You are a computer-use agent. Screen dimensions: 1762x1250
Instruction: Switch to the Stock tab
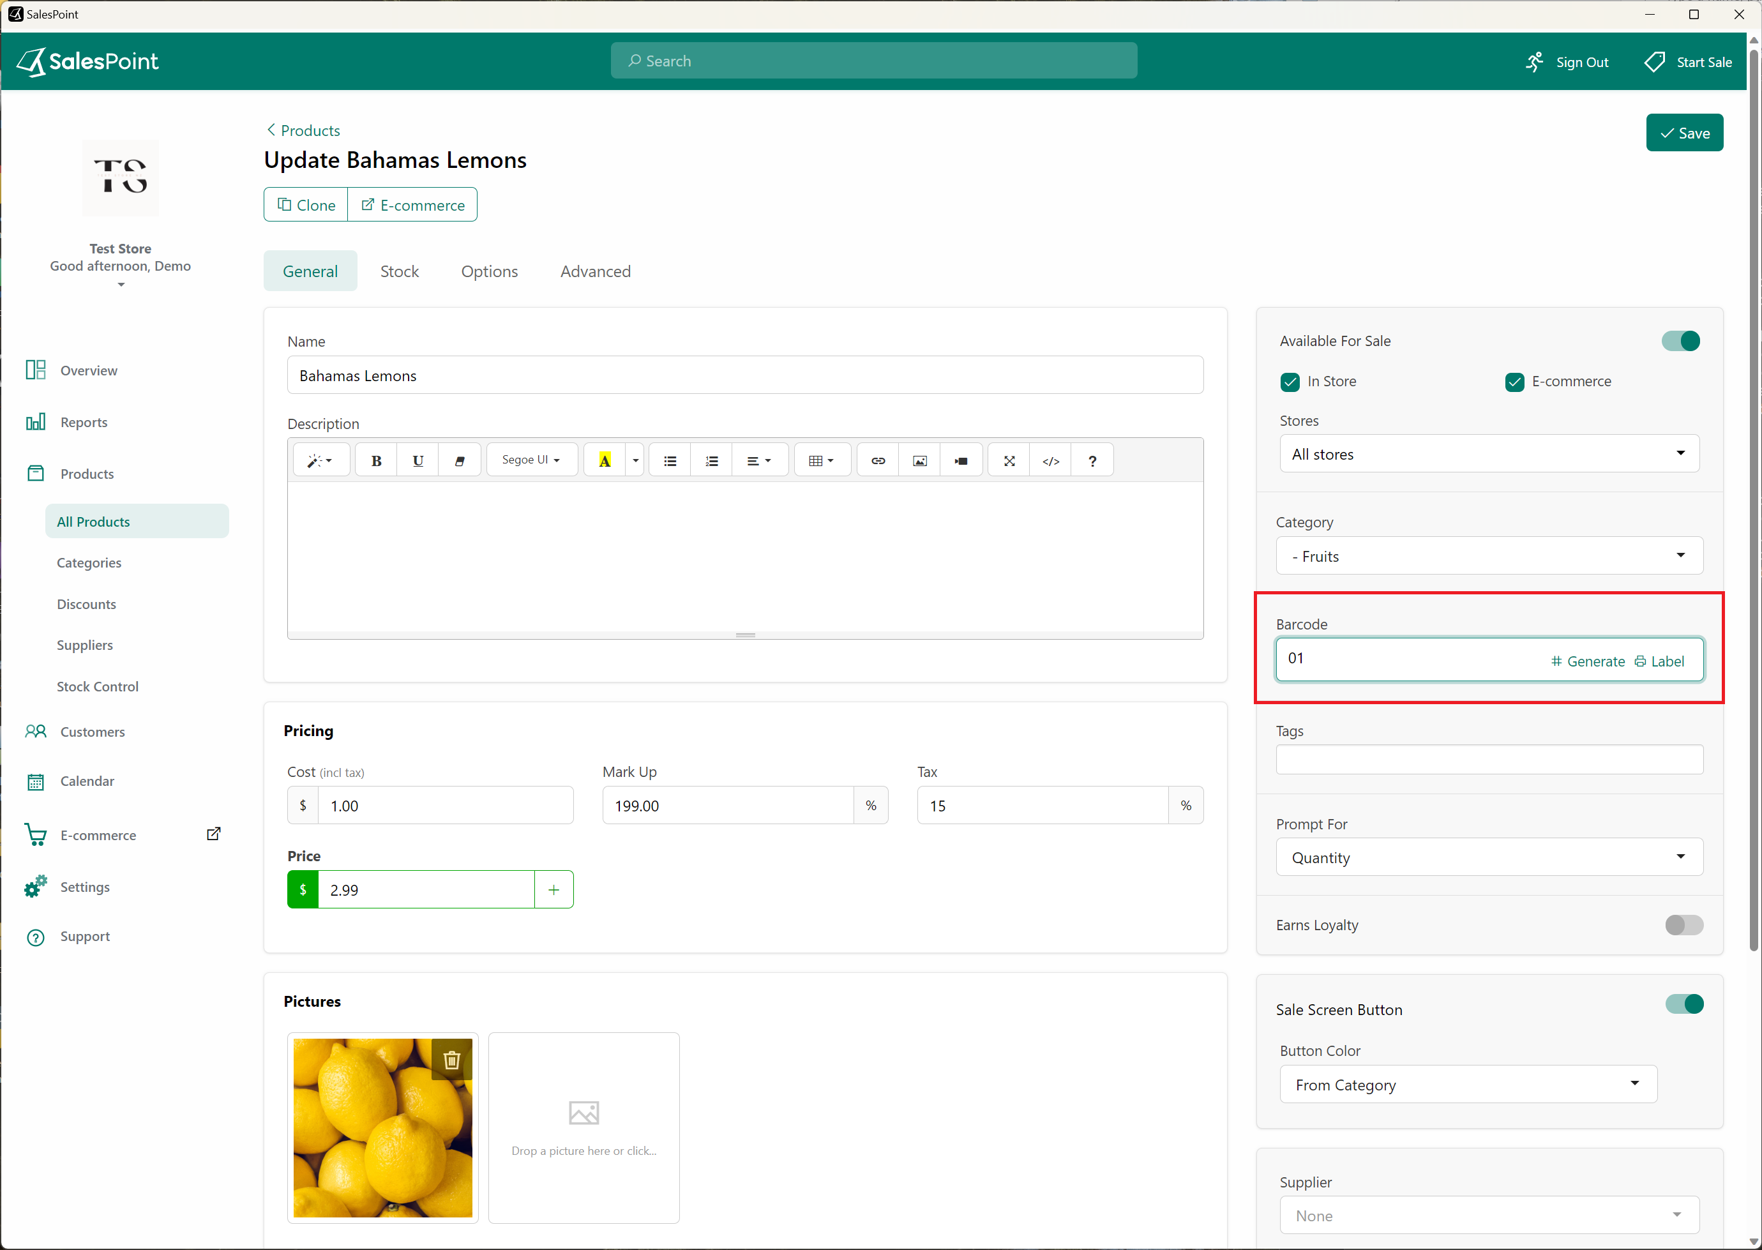pos(400,271)
